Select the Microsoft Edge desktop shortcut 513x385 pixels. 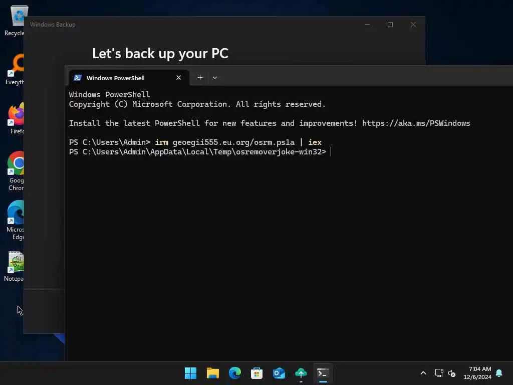coord(15,220)
